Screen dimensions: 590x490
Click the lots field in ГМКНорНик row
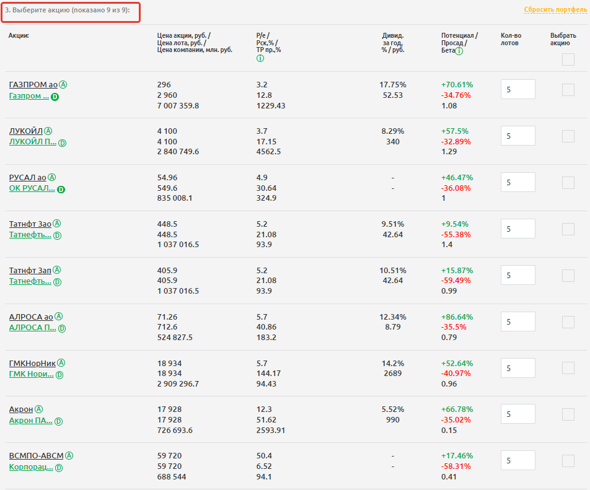(x=517, y=368)
